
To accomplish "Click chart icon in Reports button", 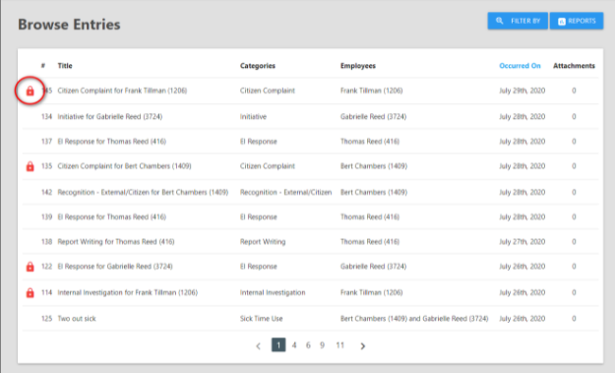I will [562, 22].
